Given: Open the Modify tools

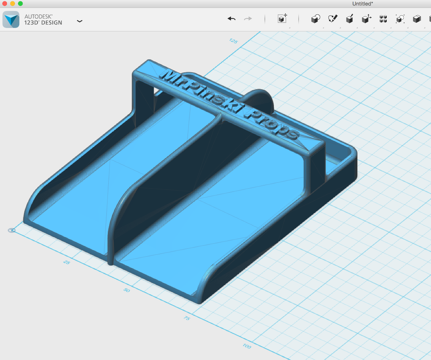Looking at the screenshot, I should click(x=366, y=19).
